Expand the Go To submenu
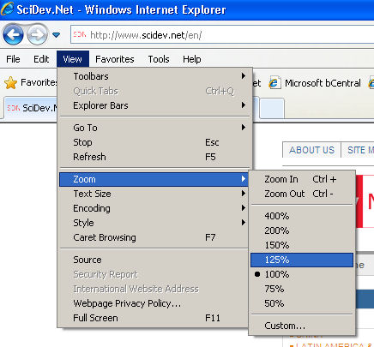Image resolution: width=374 pixels, height=347 pixels. point(154,128)
